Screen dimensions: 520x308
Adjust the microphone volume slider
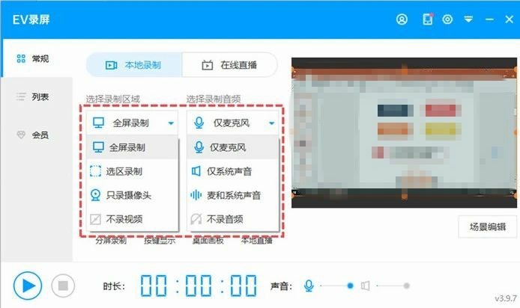[x=336, y=286]
